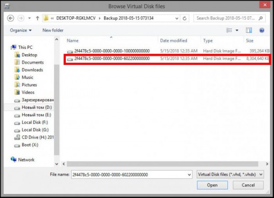Open Documents in navigation pane

click(x=29, y=63)
